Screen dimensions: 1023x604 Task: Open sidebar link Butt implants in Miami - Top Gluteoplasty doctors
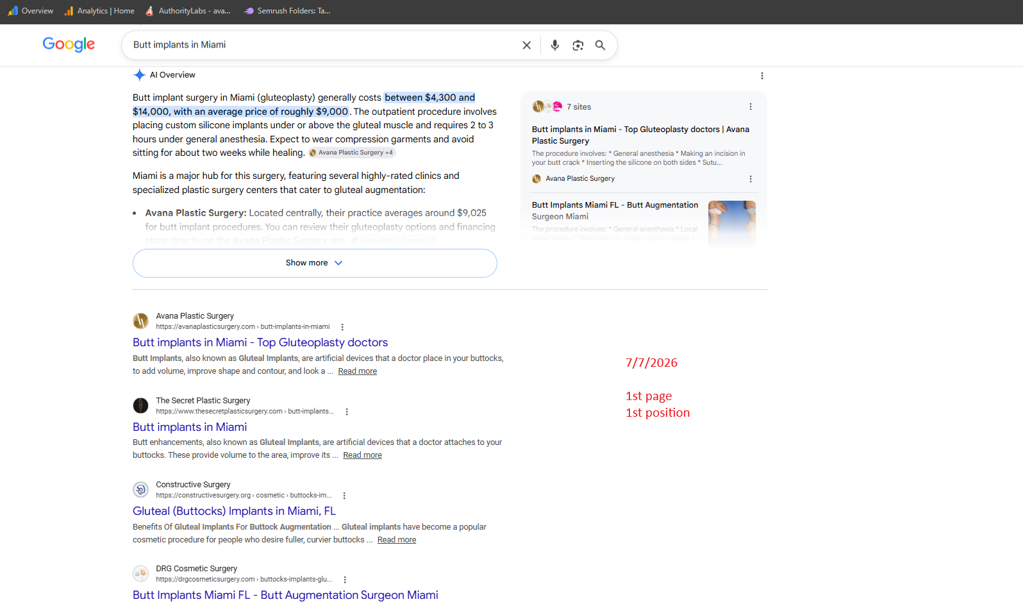tap(640, 135)
